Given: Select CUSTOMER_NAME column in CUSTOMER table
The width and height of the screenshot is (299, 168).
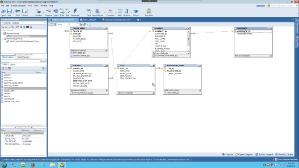Looking at the screenshot, I should coord(244,34).
